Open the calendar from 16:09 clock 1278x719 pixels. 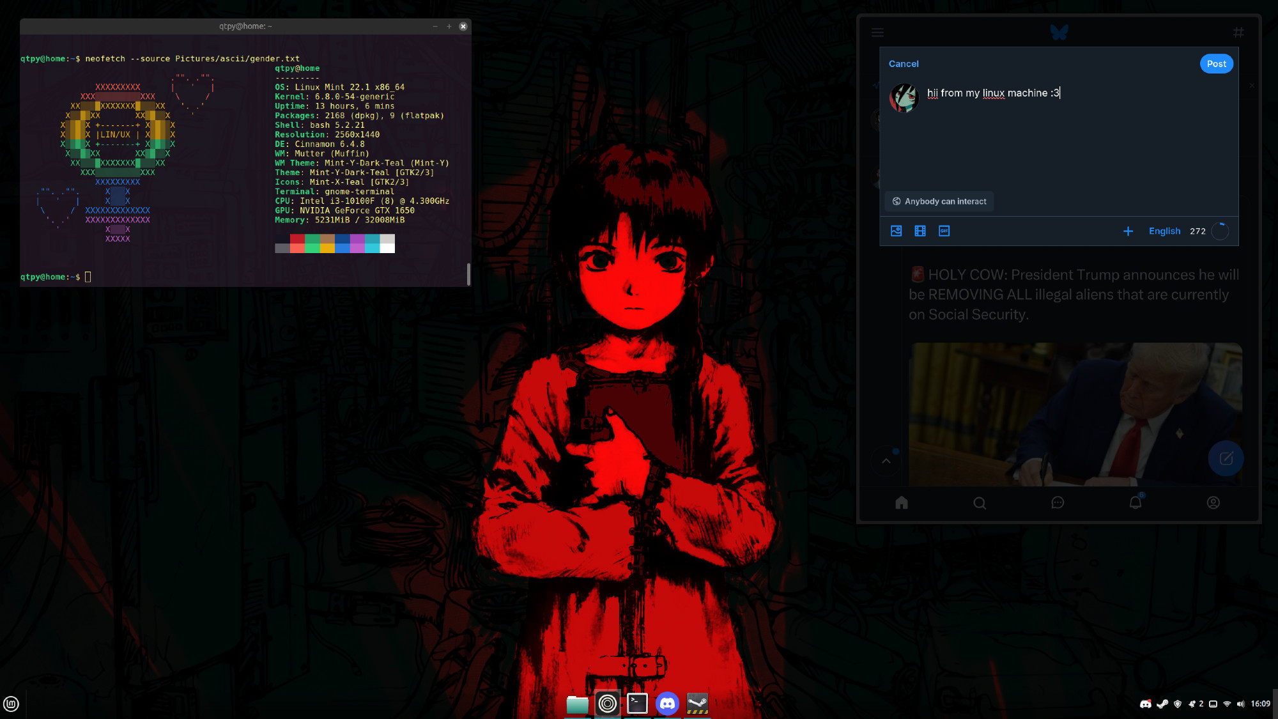click(1260, 704)
